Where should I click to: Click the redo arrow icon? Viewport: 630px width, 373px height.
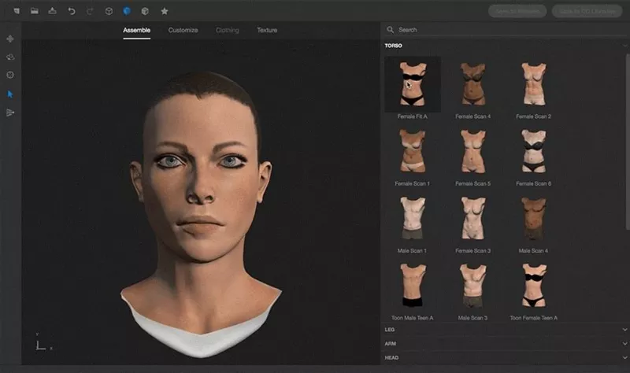coord(89,11)
